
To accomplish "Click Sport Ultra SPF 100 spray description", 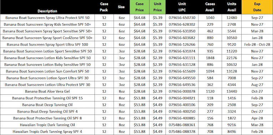I will point(47,45).
